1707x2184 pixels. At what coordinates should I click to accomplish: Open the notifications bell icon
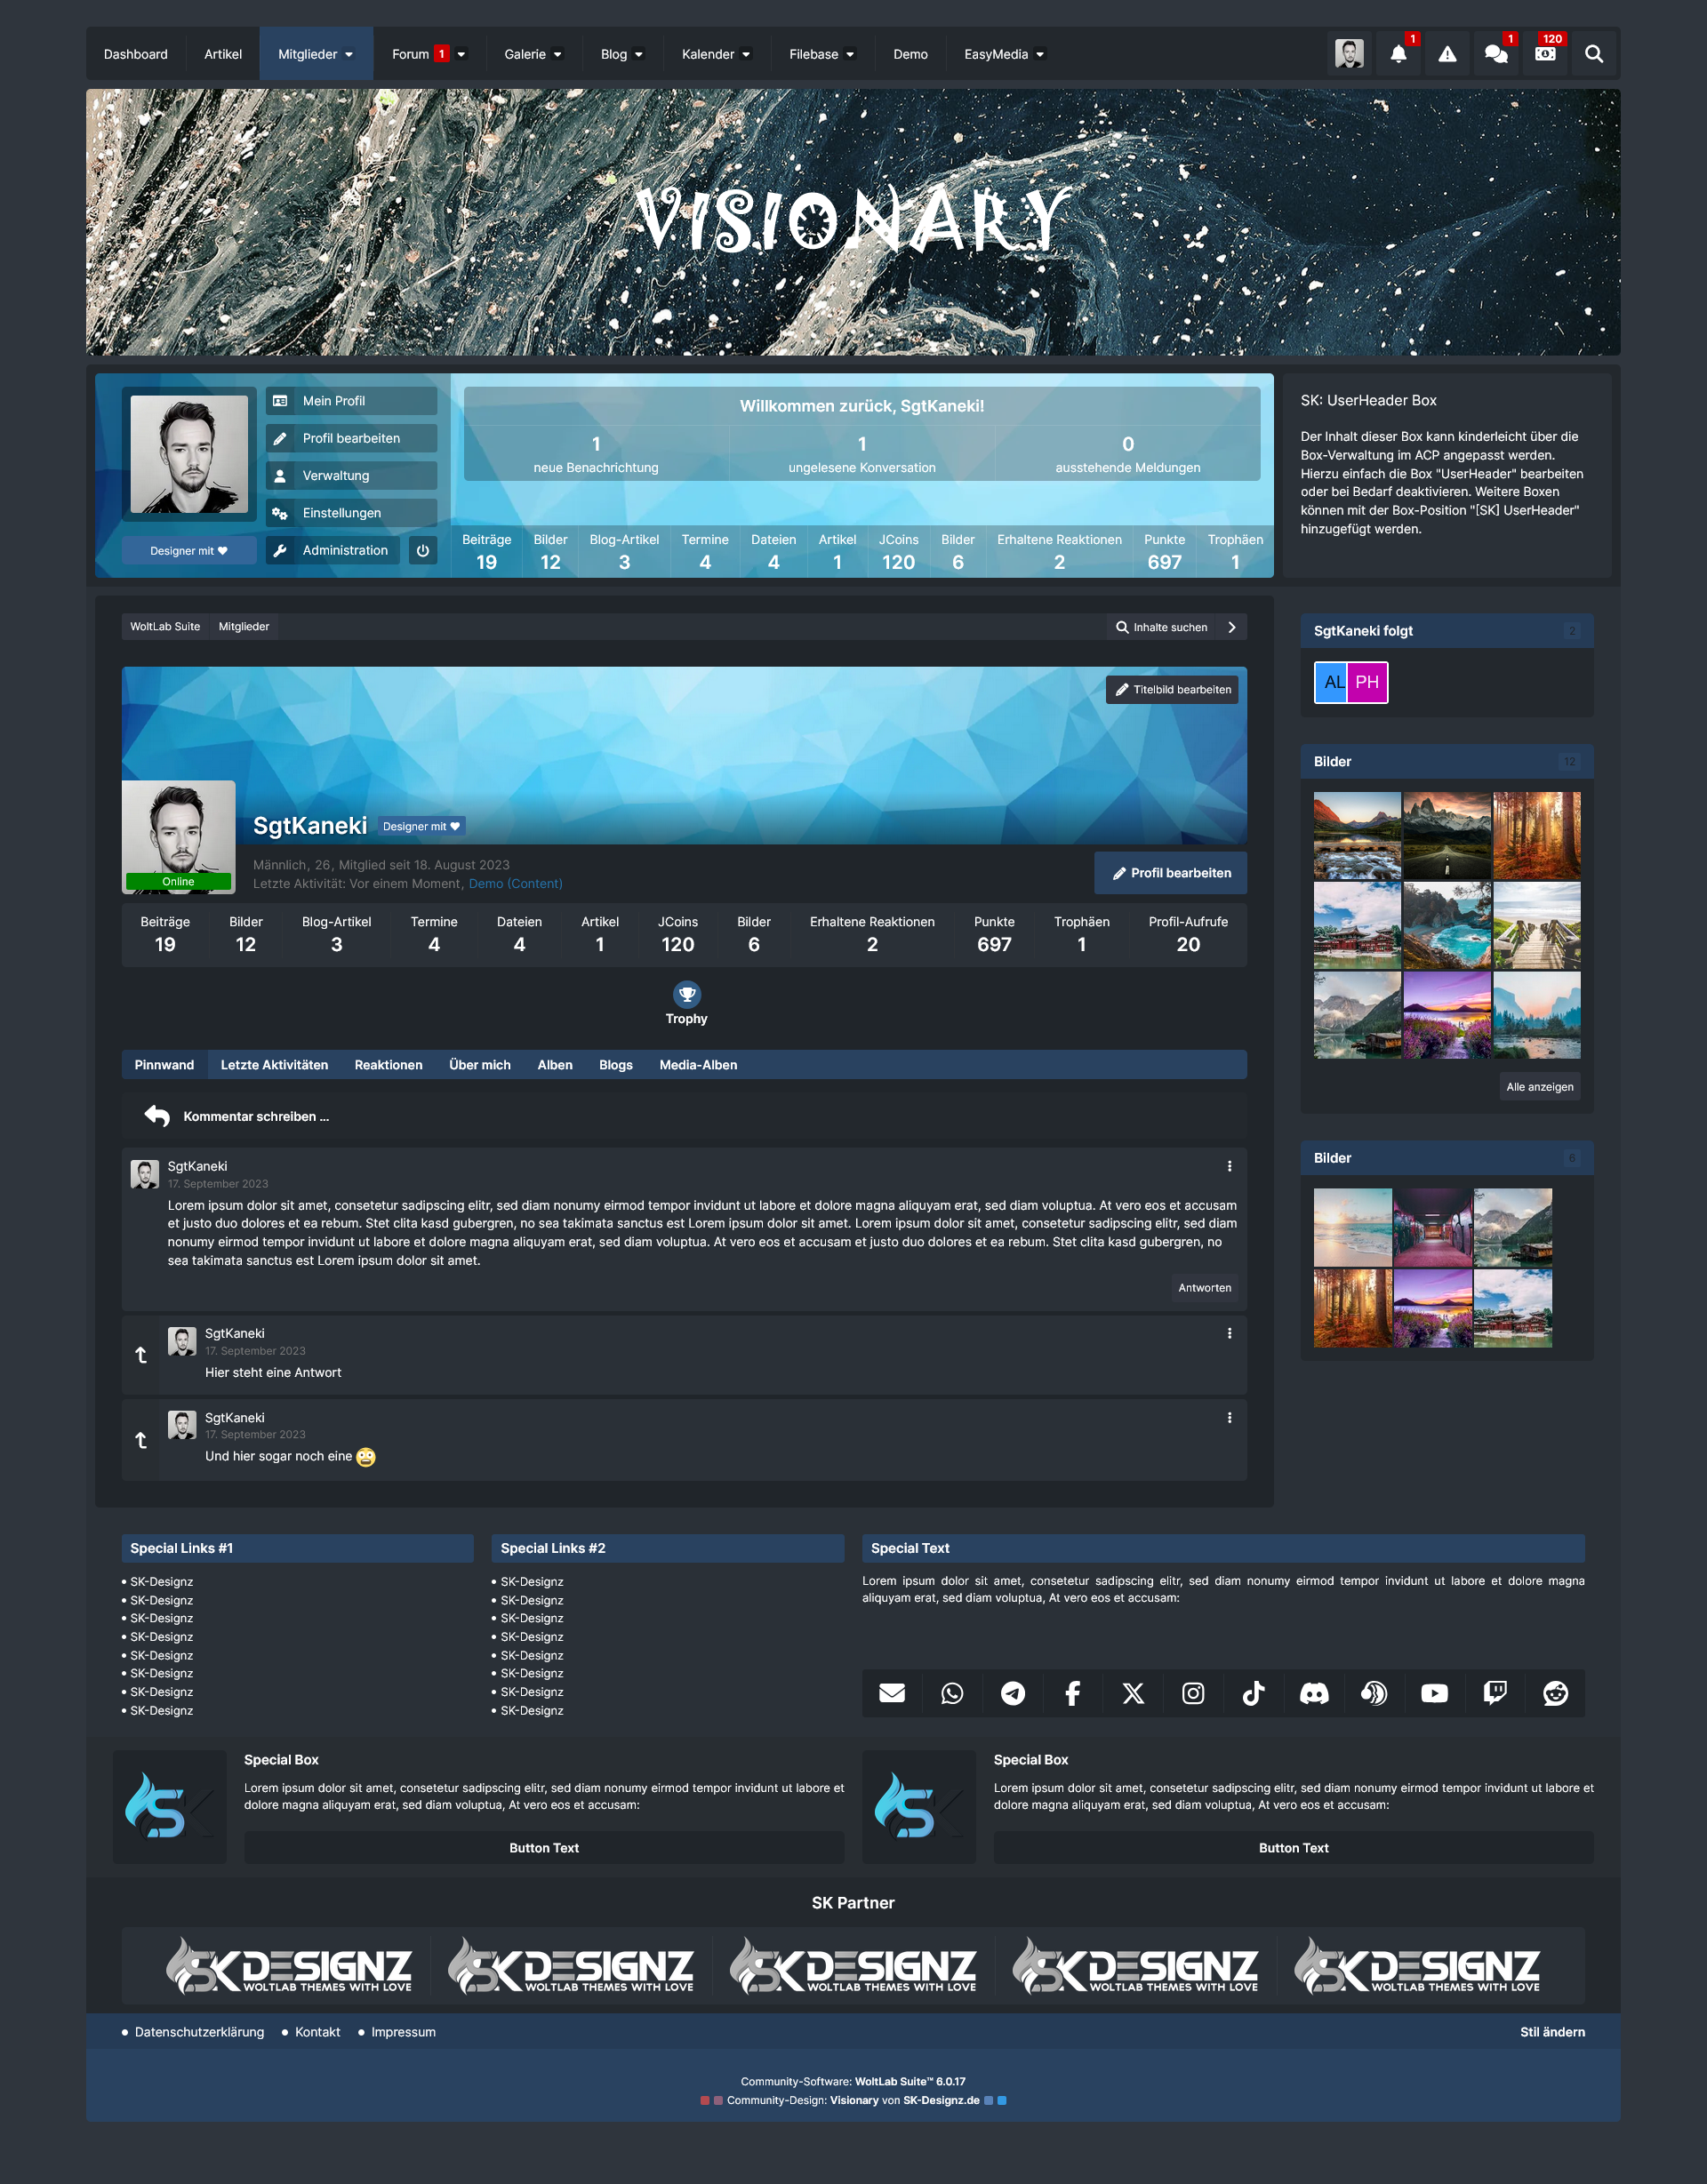(1398, 54)
